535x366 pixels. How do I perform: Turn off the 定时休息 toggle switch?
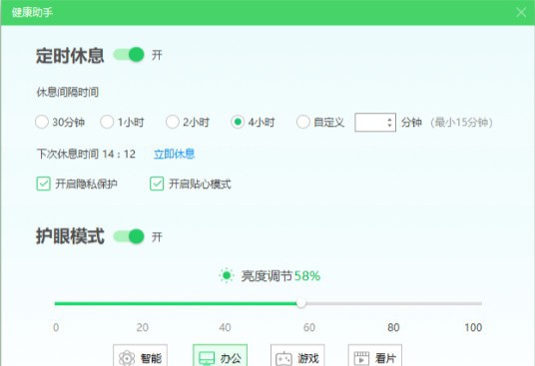click(x=129, y=55)
